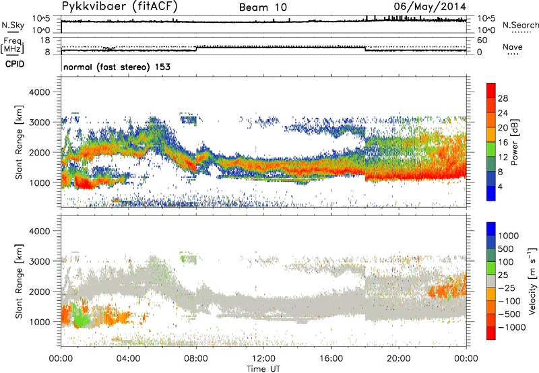Image resolution: width=539 pixels, height=373 pixels.
Task: Click the title 'Pykkvibaer (fitACF)'
Action: point(119,6)
